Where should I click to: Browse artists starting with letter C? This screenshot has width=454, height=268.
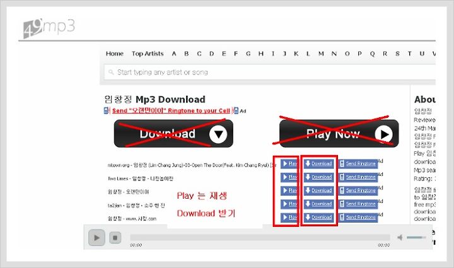[x=199, y=54]
